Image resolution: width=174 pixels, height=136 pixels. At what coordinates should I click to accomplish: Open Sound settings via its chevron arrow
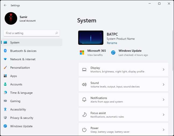pyautogui.click(x=164, y=84)
